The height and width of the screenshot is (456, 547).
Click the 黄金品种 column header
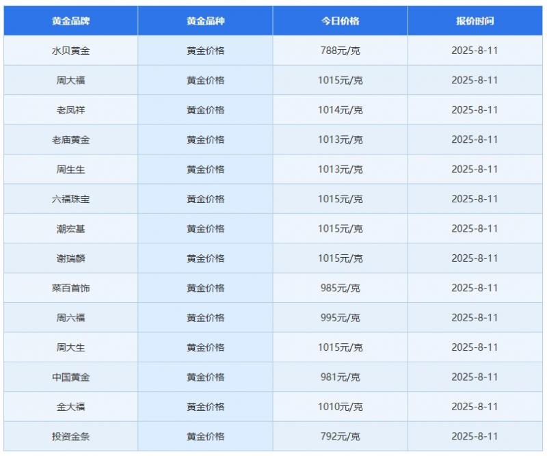206,21
